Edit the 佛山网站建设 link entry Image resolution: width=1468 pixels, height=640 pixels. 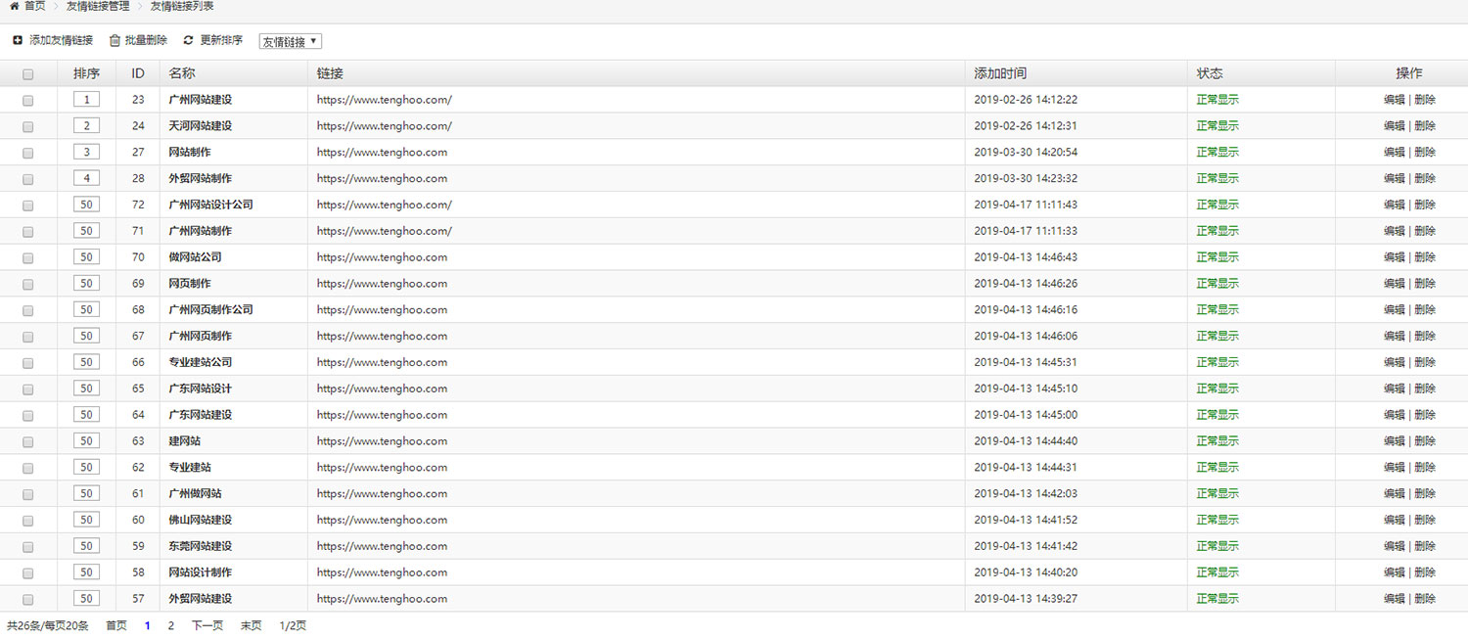(x=1394, y=520)
